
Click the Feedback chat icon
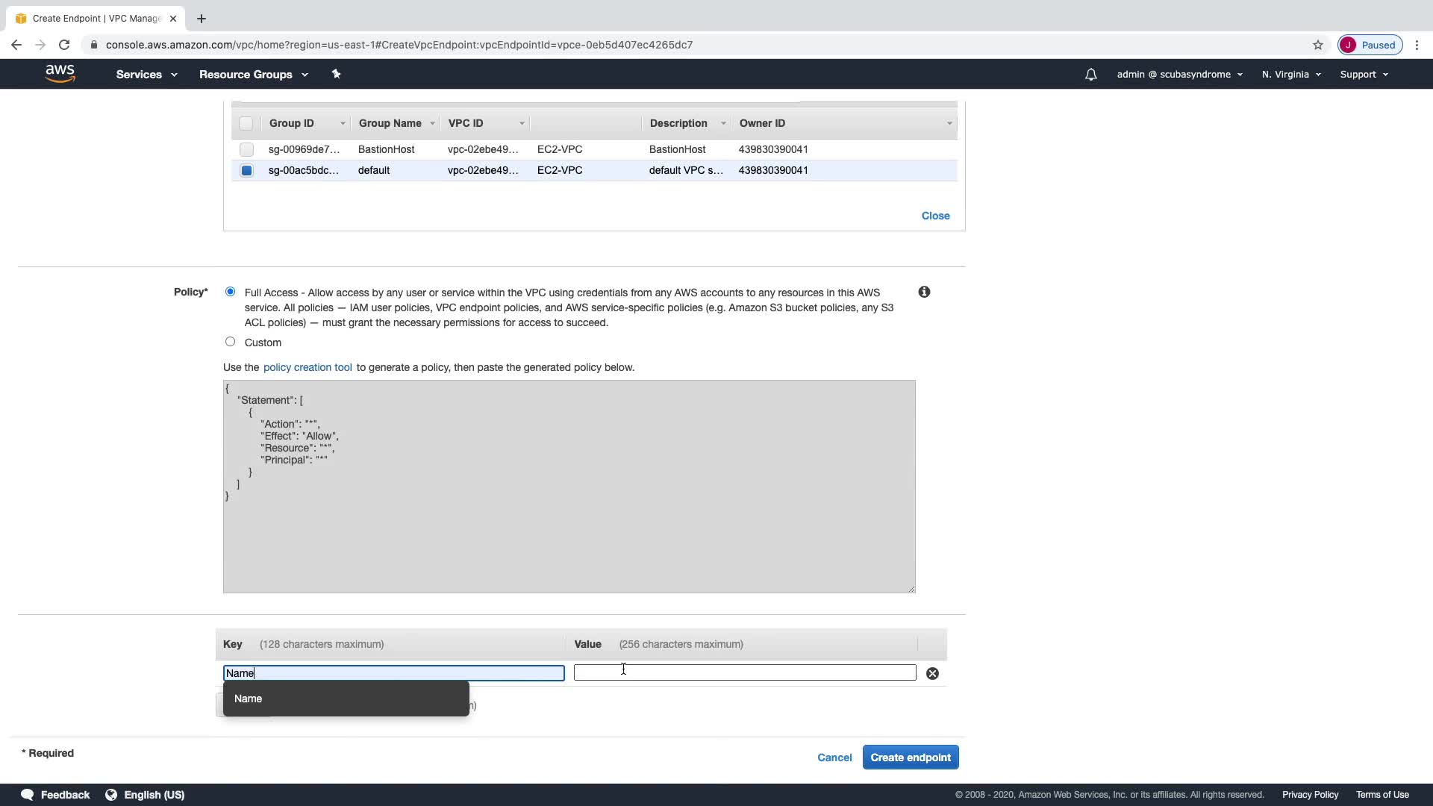[x=28, y=795]
